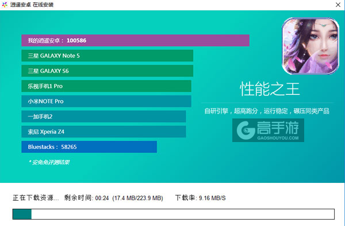345x226 pixels.
Task: Select the 三星 GALAXY Note 5 bar
Action: click(x=107, y=56)
